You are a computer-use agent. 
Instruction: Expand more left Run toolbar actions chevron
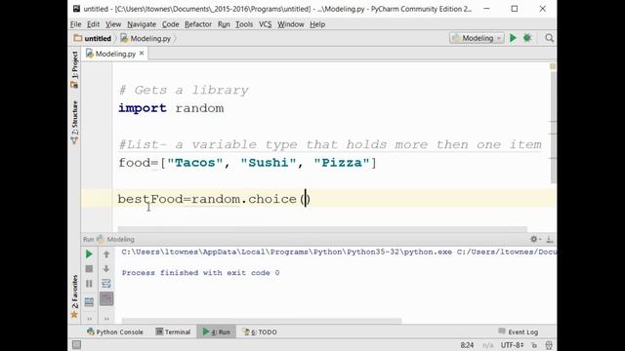pos(89,319)
